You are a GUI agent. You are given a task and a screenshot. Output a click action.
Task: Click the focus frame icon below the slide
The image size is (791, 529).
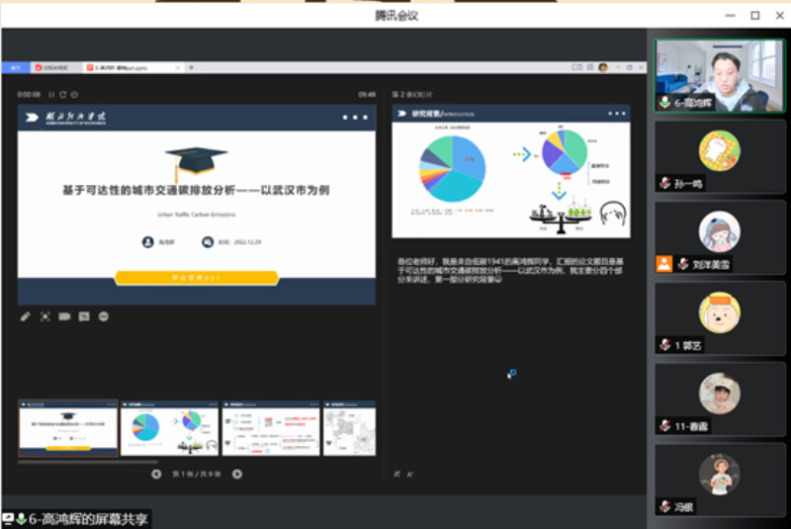coord(45,316)
